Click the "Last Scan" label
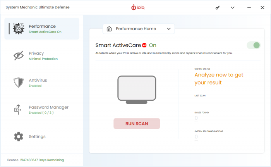Screen dimensions: 271x167 [200, 96]
